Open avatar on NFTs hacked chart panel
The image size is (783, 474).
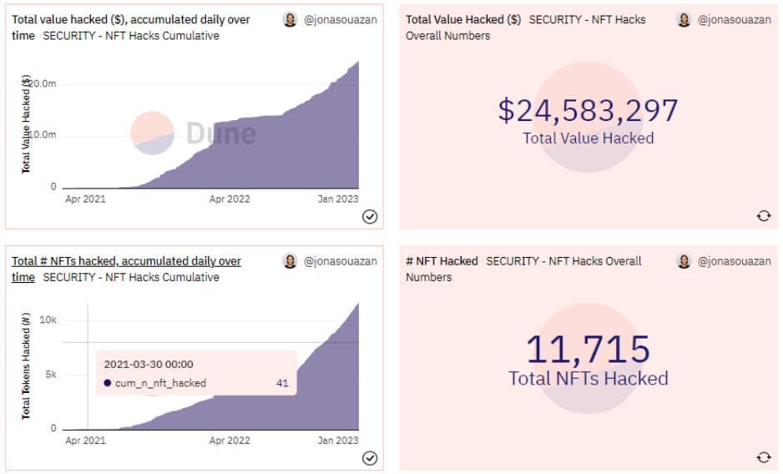coord(290,260)
